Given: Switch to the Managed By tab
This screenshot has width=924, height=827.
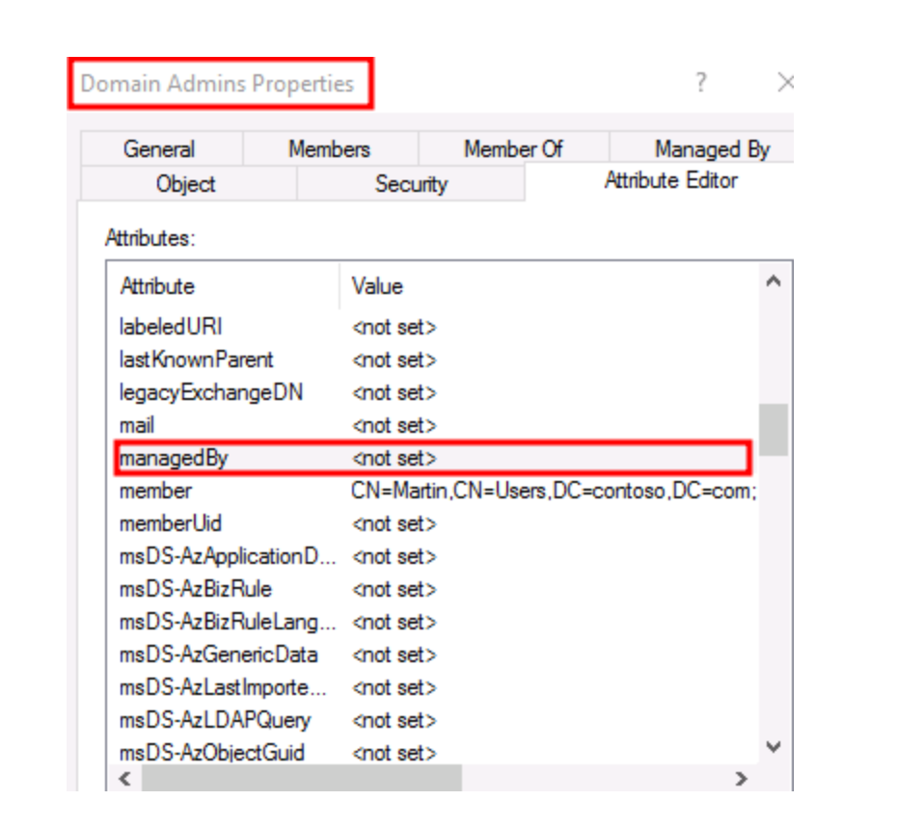Looking at the screenshot, I should [712, 149].
